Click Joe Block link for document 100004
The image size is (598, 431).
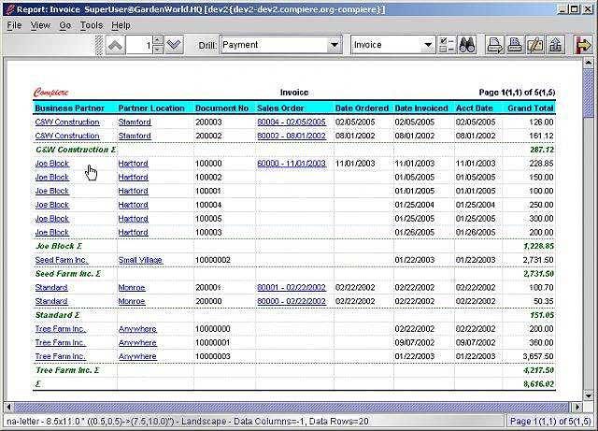tap(52, 205)
